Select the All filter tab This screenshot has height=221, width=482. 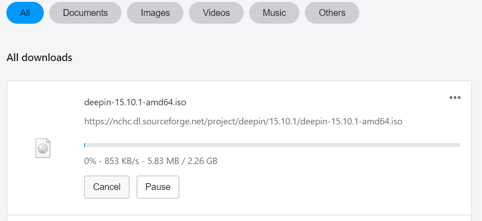pyautogui.click(x=25, y=13)
